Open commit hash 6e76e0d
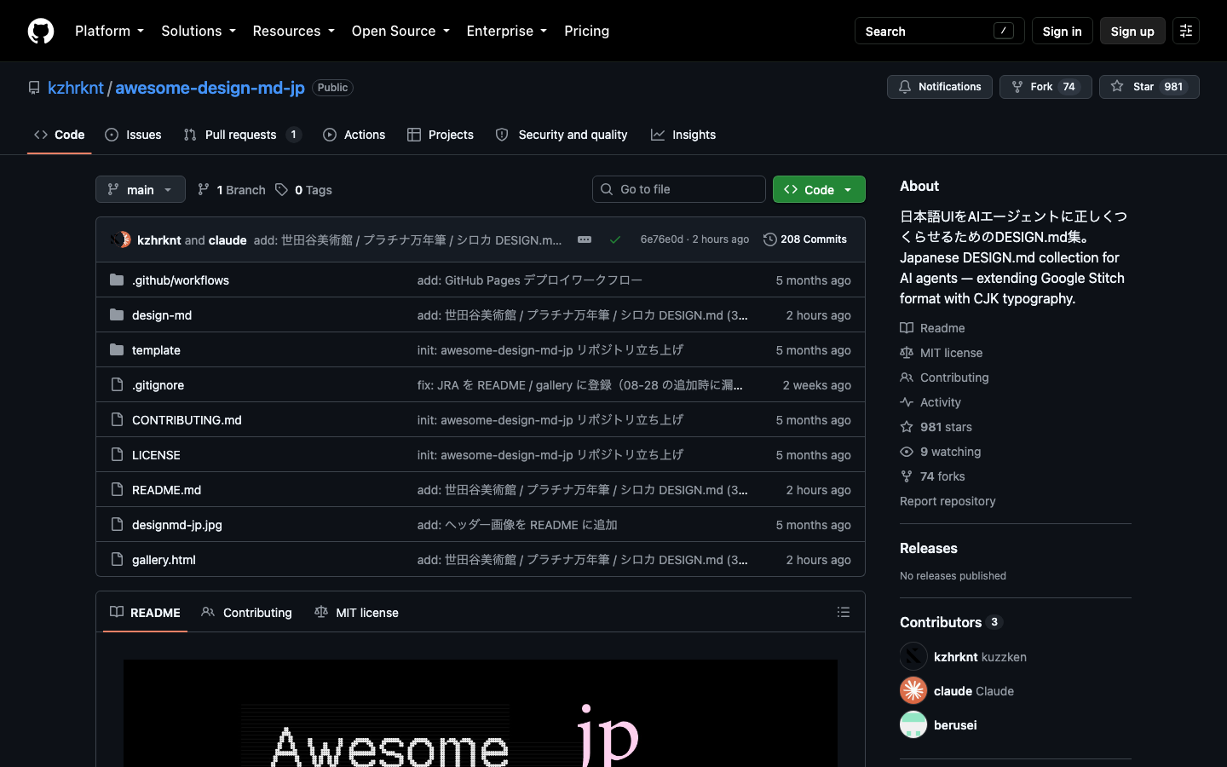 coord(661,239)
